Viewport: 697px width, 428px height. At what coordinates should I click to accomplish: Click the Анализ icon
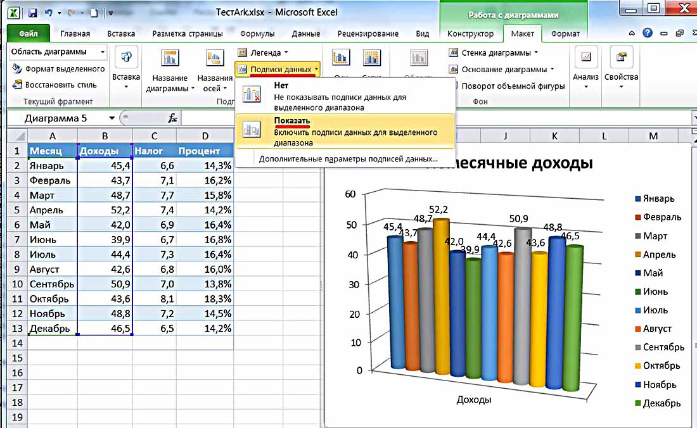(586, 57)
